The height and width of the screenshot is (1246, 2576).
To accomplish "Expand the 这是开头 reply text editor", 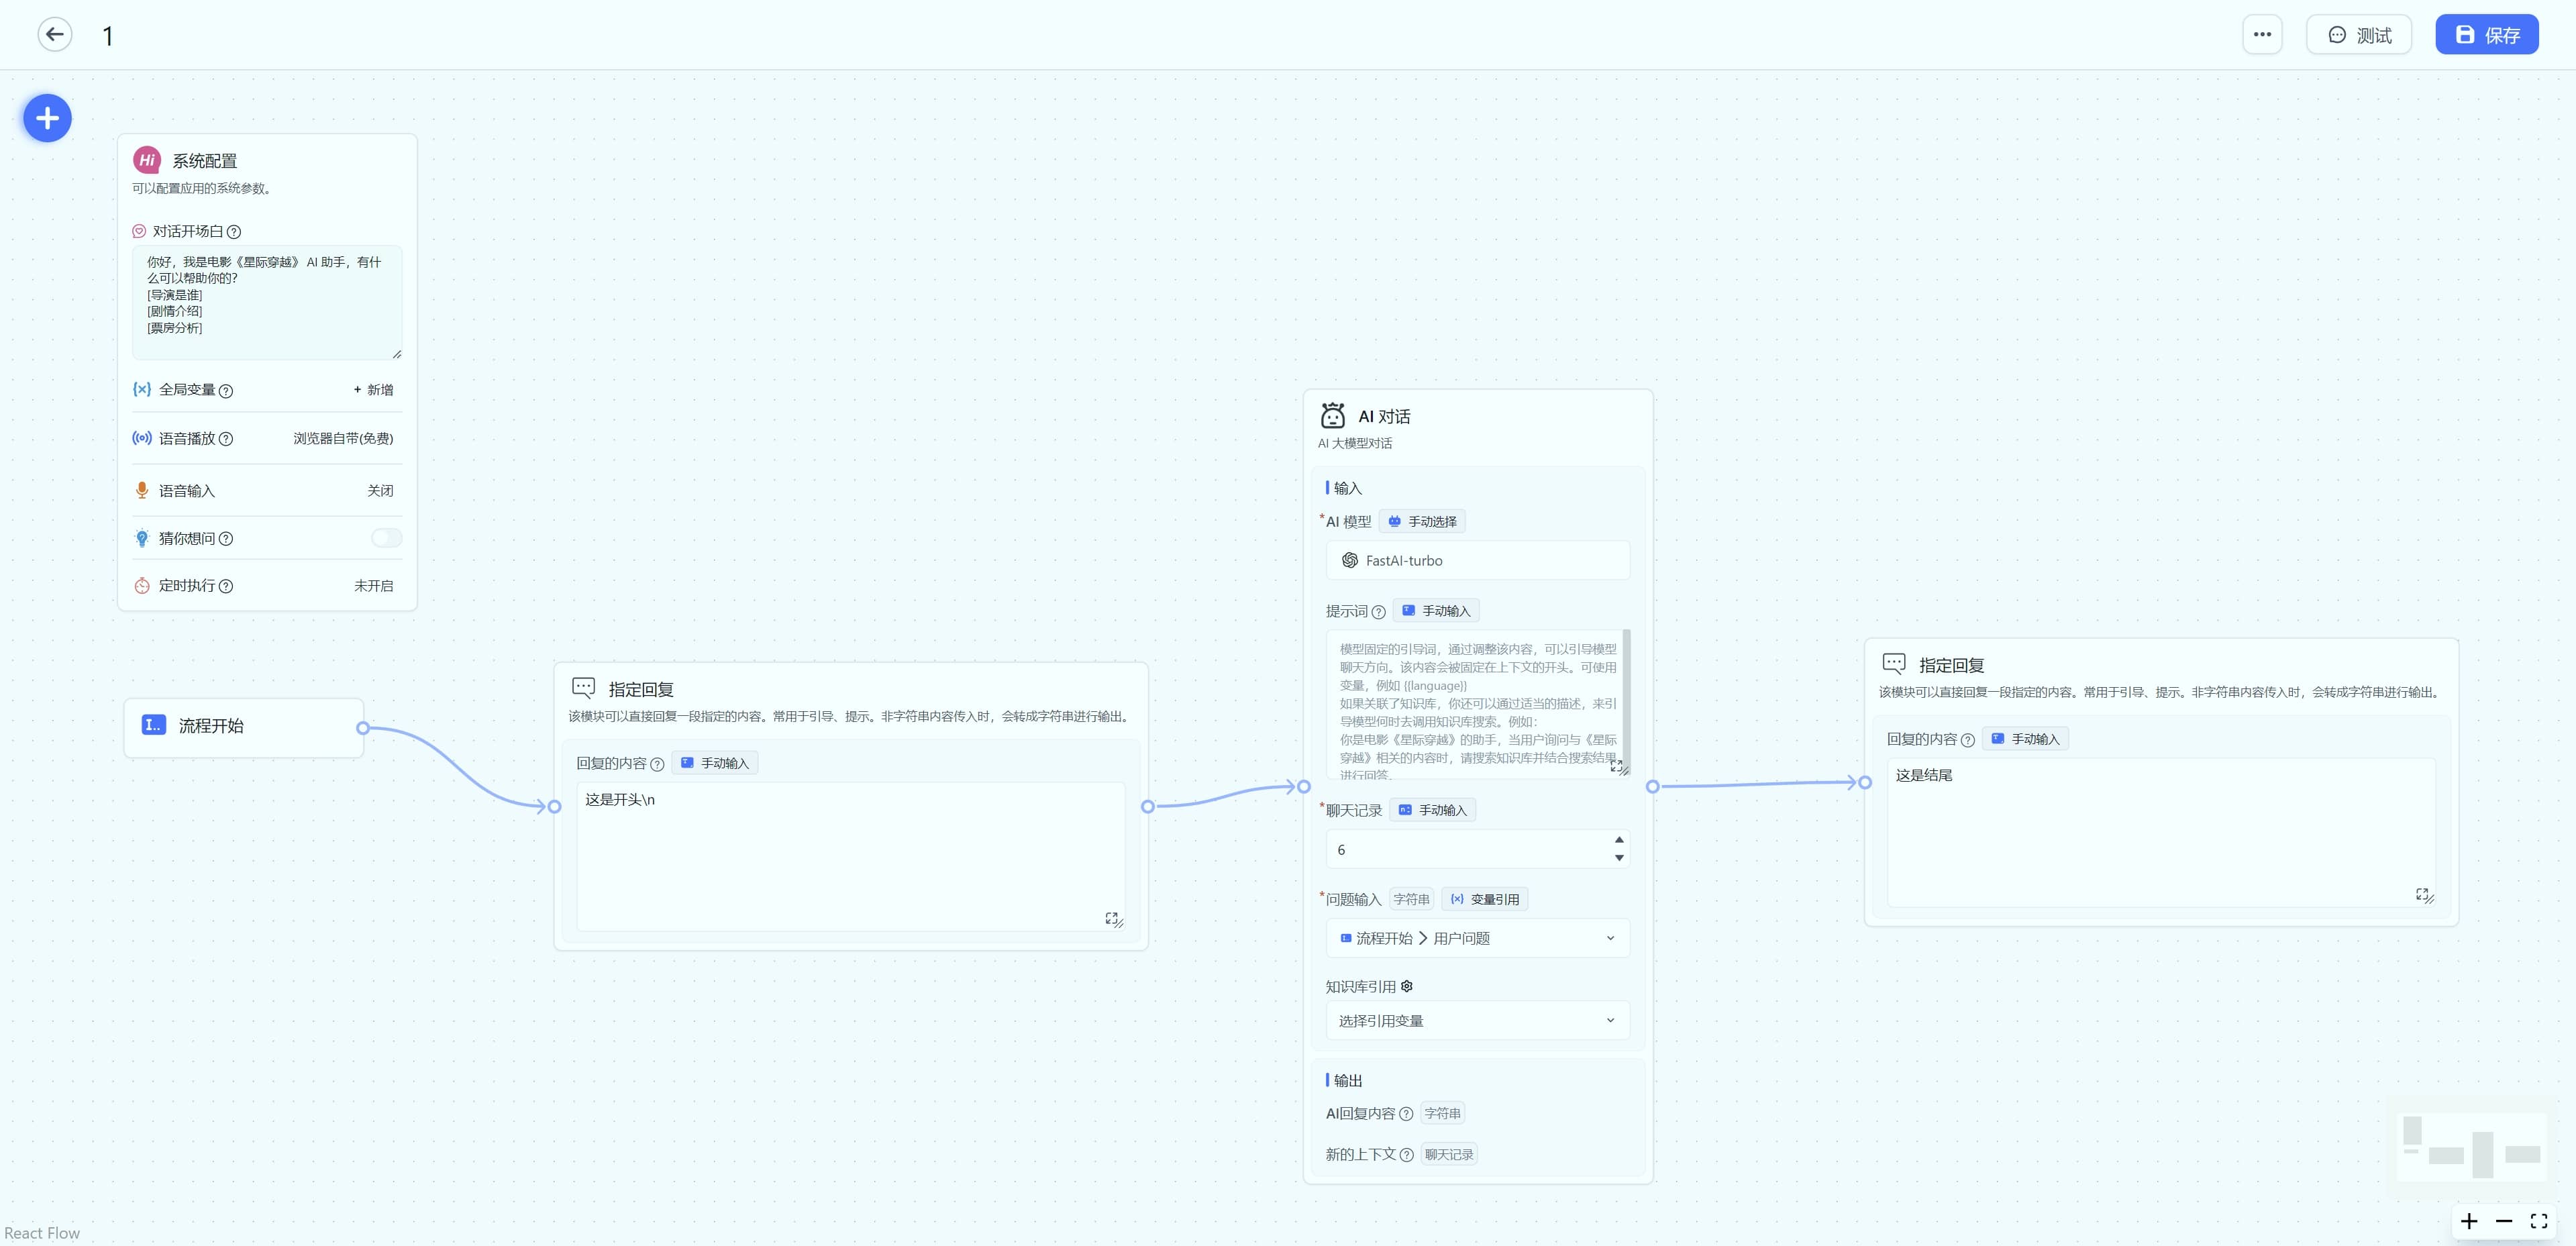I will (x=1111, y=917).
